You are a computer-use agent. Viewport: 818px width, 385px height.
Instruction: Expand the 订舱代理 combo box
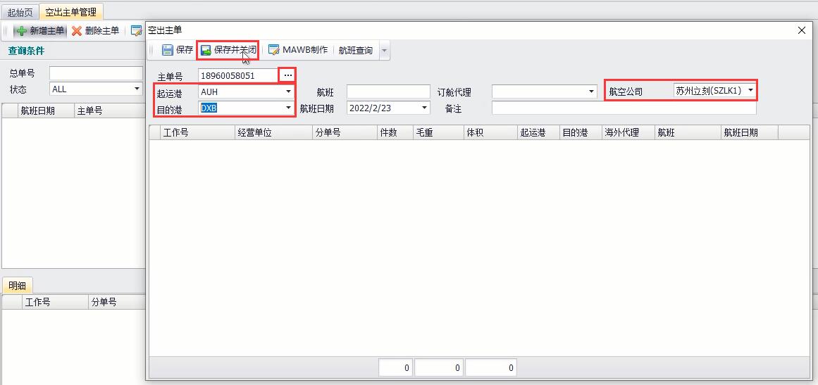click(x=592, y=92)
